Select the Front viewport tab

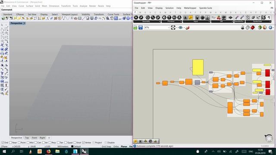coord(34,138)
